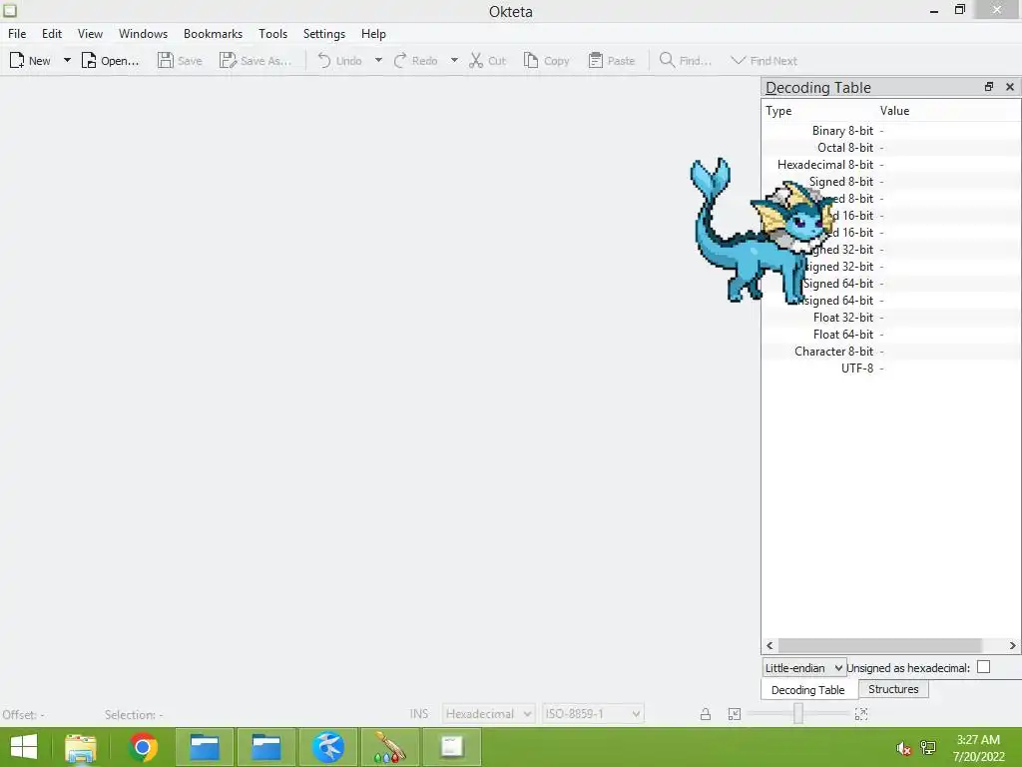The height and width of the screenshot is (767, 1022).
Task: Click the decoding table scrollbar right arrow
Action: [x=1012, y=645]
